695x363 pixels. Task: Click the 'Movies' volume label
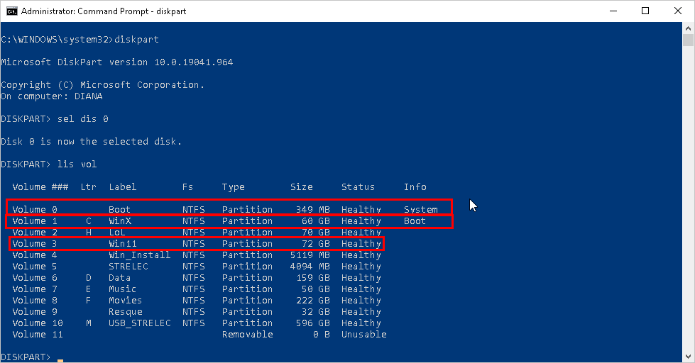126,301
